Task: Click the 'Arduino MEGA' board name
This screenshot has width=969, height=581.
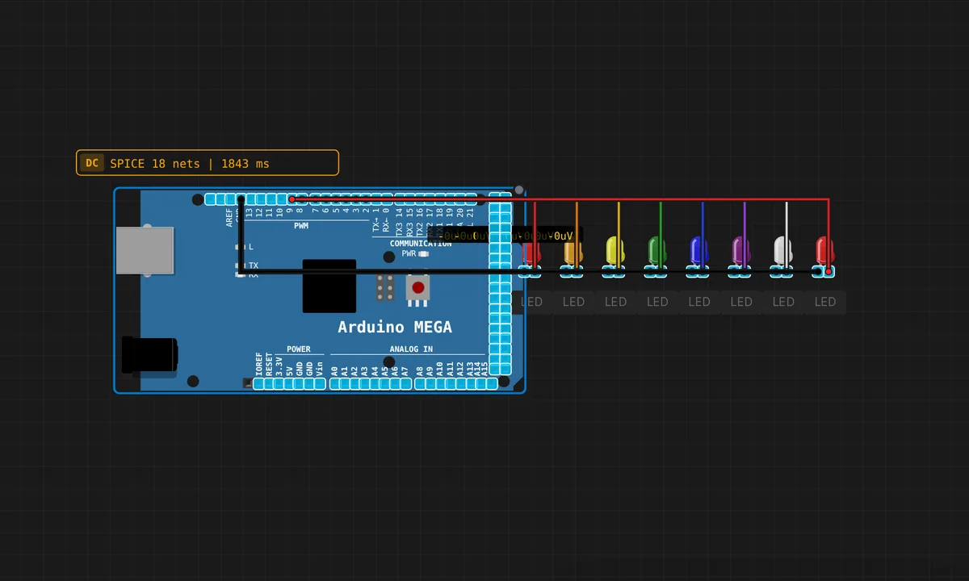Action: (x=395, y=327)
